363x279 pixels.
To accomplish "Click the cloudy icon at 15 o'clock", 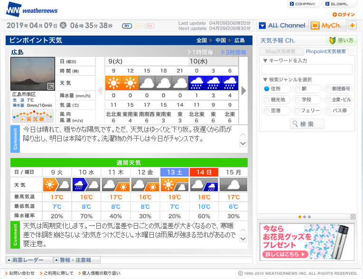I will [x=147, y=83].
